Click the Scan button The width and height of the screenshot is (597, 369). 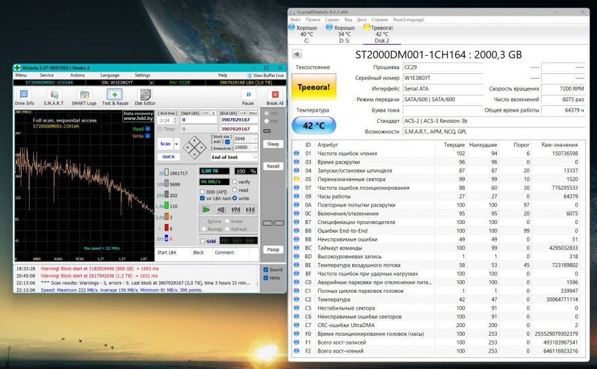(166, 144)
